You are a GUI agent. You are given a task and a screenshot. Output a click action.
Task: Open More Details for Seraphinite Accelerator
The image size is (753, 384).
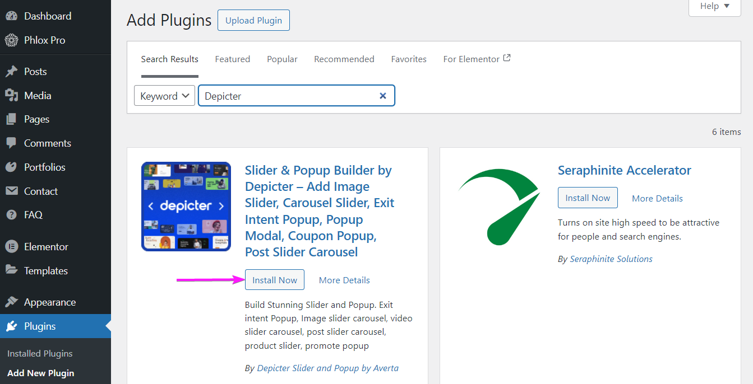[657, 199]
